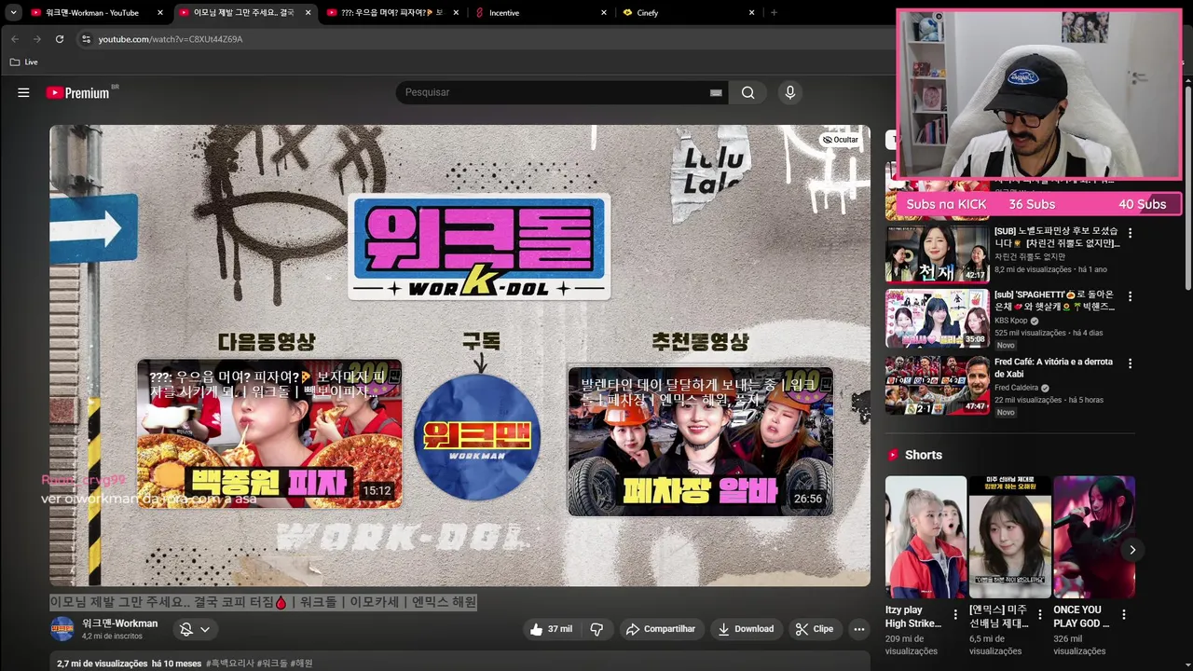Viewport: 1193px width, 671px height.
Task: Start voice search with microphone icon
Action: pos(789,92)
